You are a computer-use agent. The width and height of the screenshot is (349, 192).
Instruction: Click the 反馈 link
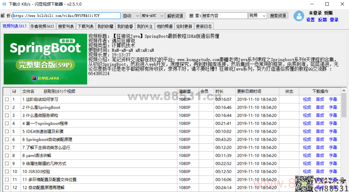tap(322, 20)
